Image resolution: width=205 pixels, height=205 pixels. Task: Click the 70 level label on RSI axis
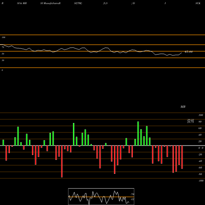point(3,47)
